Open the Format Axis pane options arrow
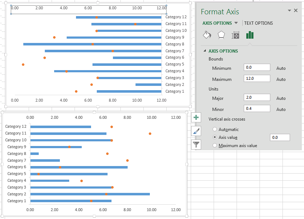304x219 pixels. click(x=289, y=10)
